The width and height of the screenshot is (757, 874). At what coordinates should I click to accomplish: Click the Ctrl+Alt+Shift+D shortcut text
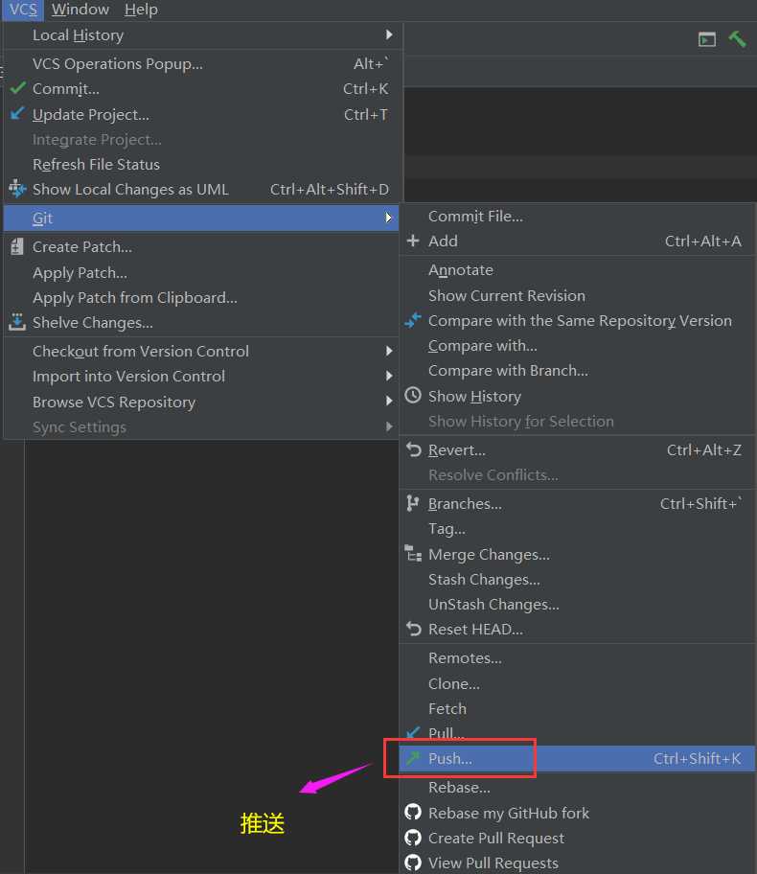330,190
